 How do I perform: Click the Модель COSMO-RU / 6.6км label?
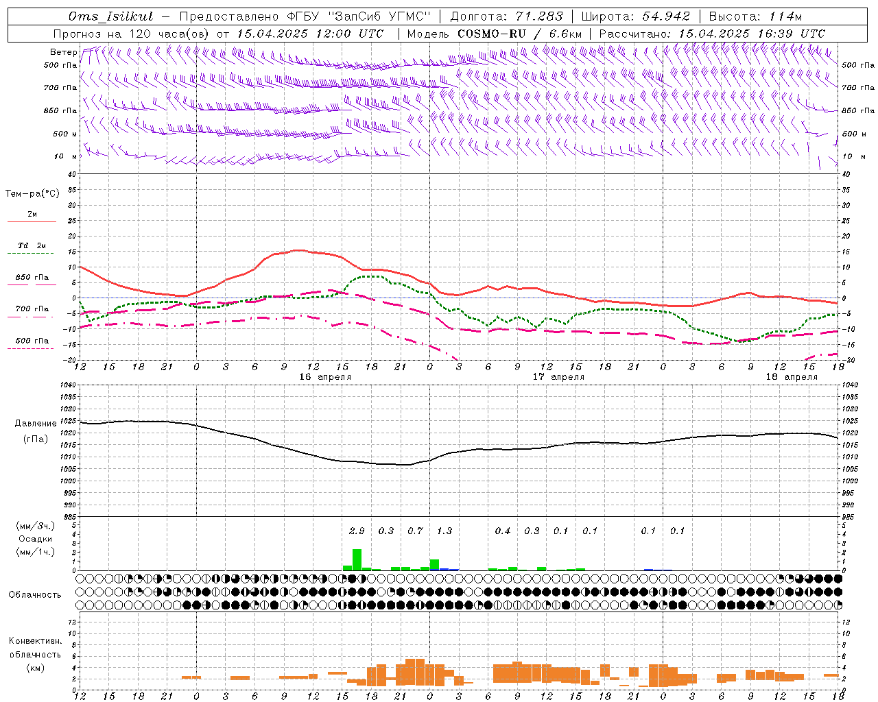pyautogui.click(x=494, y=34)
